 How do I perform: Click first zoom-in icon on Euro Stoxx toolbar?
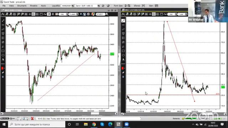coord(7,14)
